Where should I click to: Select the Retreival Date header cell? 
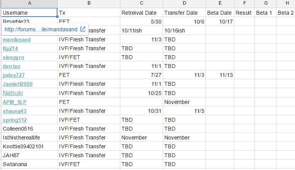(142, 13)
